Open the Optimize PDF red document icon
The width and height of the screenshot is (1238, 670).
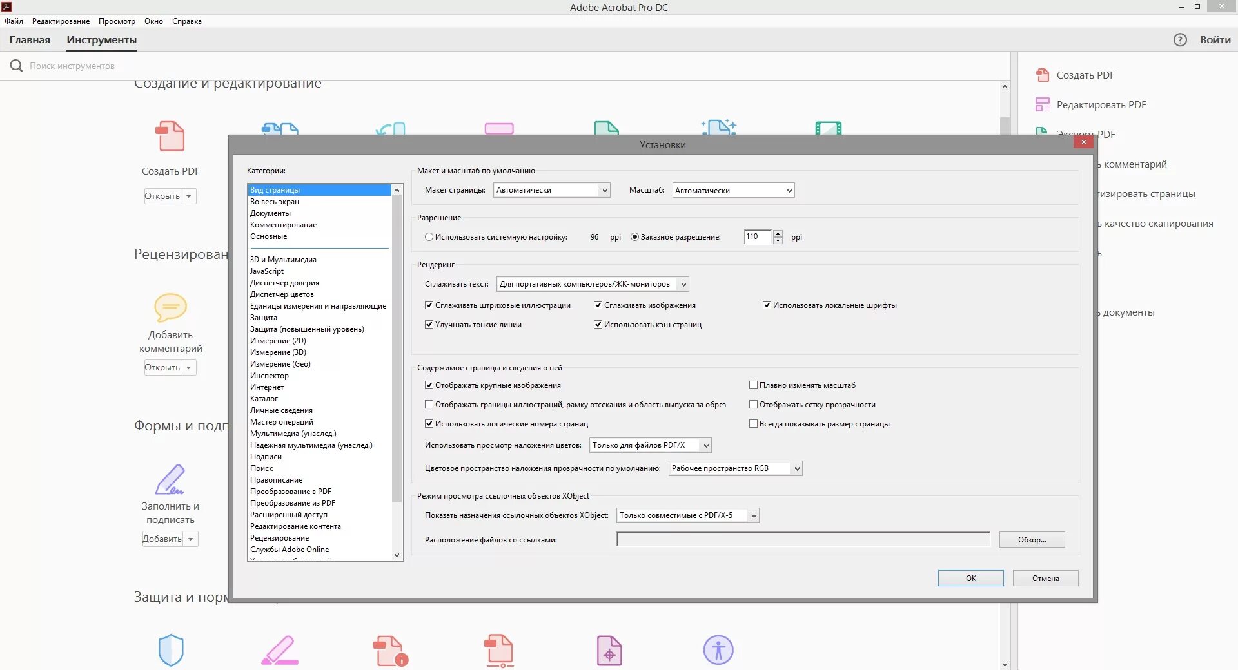click(499, 651)
